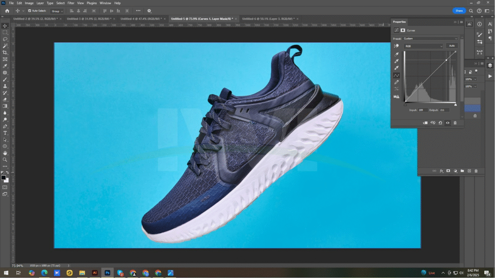Toggle clip to layer in Properties panel
Image resolution: width=495 pixels, height=278 pixels.
tap(425, 123)
